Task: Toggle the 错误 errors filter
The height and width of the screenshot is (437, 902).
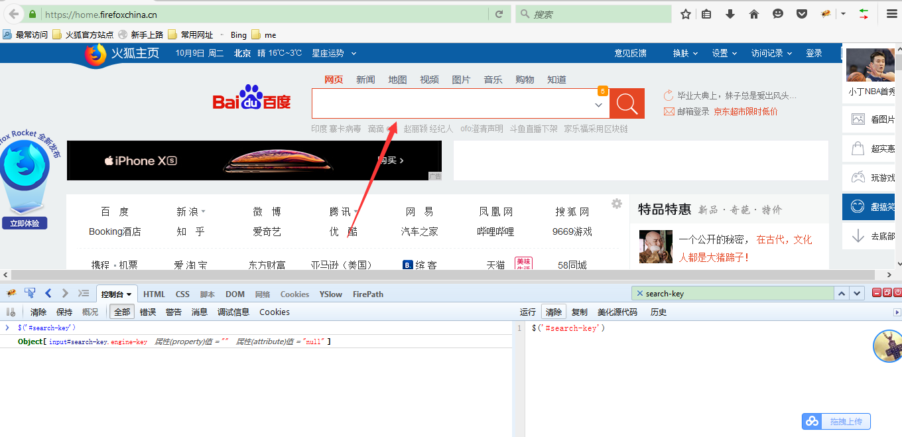Action: 148,312
